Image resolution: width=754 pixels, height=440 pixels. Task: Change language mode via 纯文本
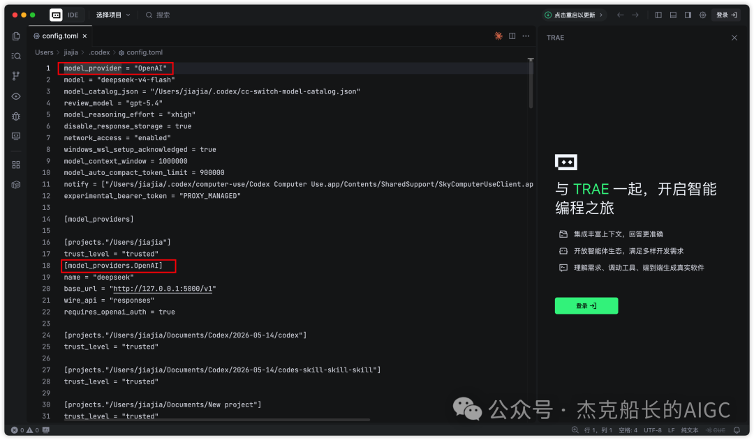690,430
